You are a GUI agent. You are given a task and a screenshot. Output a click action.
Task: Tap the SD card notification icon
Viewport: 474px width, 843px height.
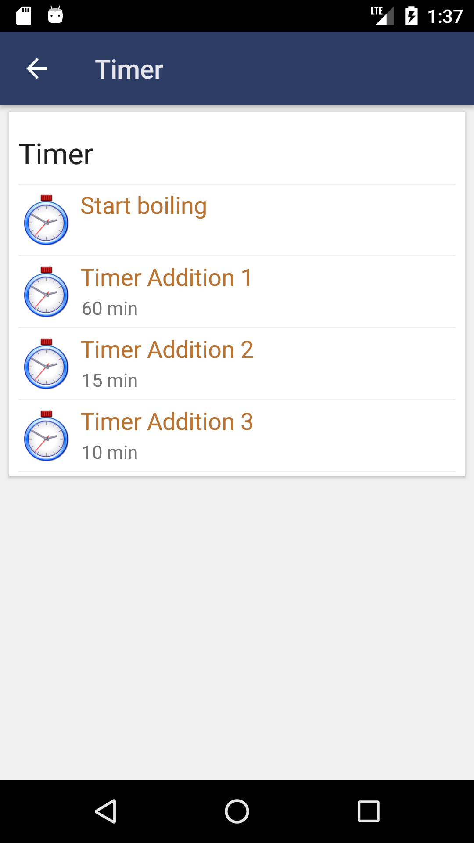tap(24, 16)
